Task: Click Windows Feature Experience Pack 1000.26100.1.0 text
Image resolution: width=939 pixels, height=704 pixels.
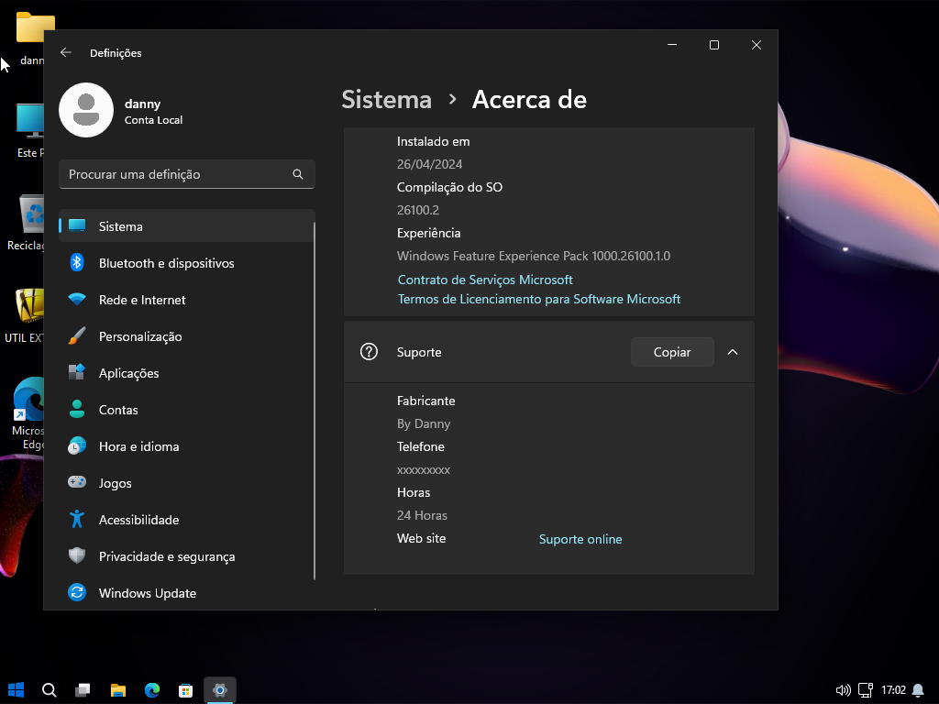Action: pyautogui.click(x=533, y=257)
